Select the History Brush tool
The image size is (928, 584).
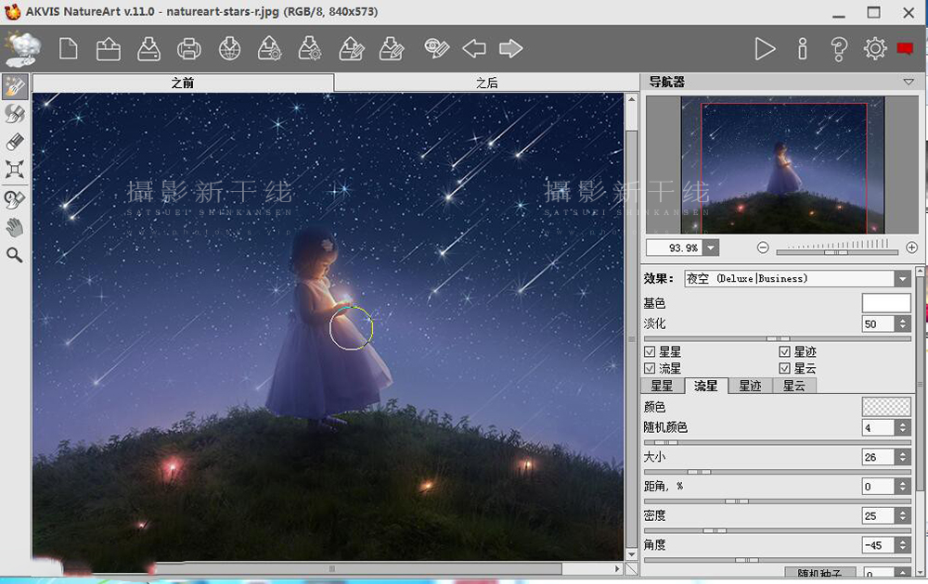(15, 199)
